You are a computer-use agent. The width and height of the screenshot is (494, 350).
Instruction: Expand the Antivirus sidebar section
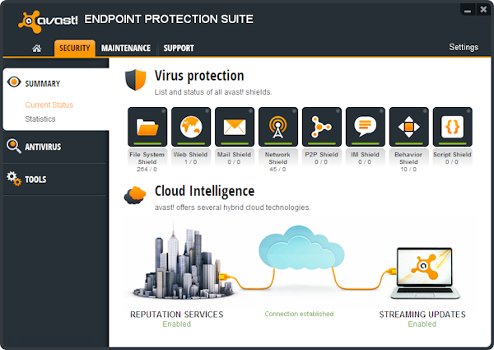(x=43, y=147)
